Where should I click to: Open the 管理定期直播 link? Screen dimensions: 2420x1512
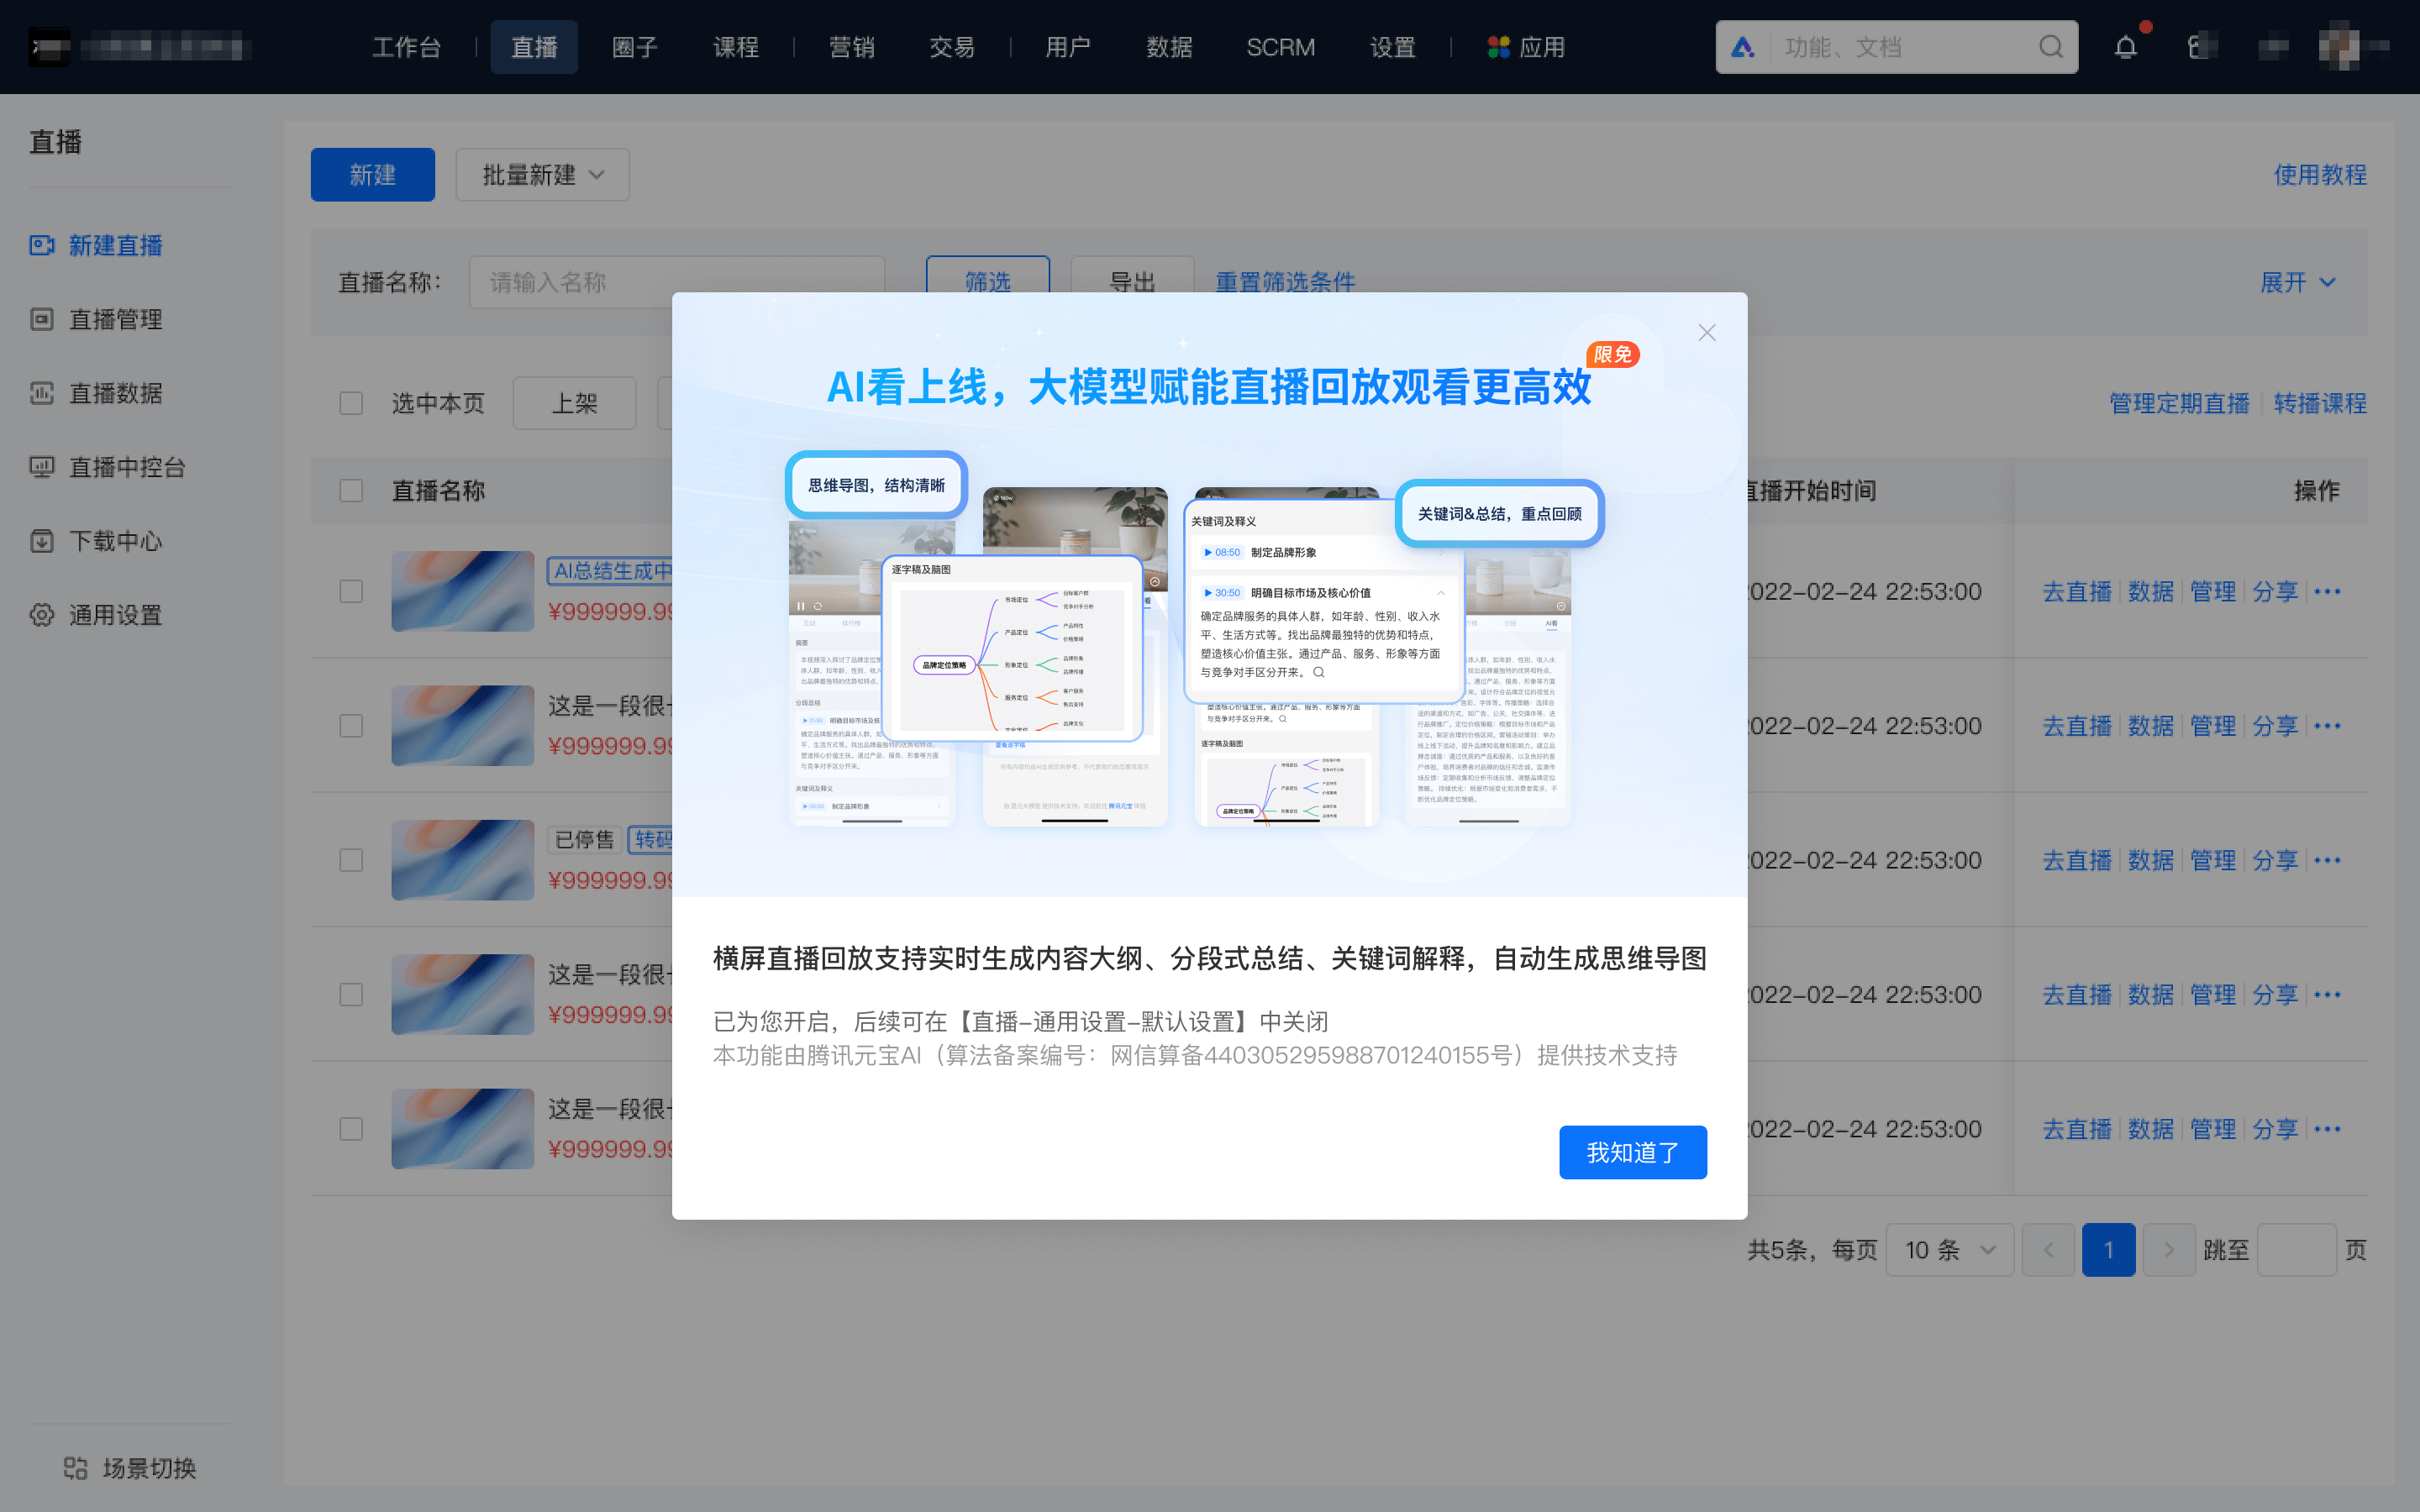2179,403
